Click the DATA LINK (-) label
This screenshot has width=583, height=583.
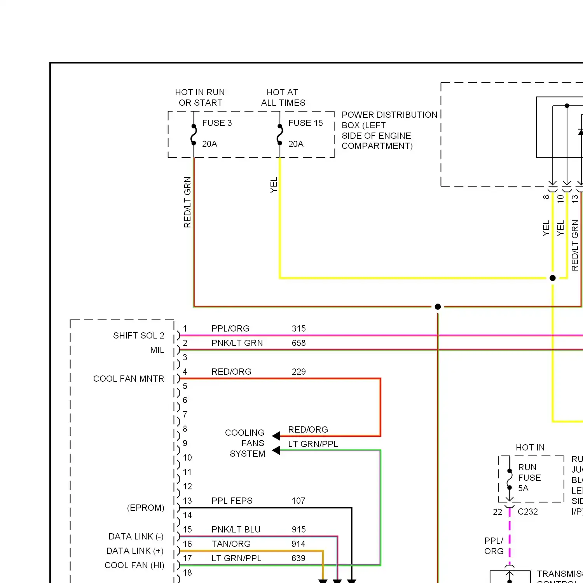[x=136, y=537]
